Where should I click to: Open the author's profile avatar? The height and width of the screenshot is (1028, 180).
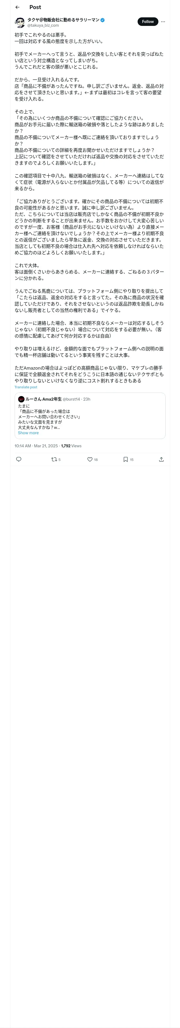coord(20,22)
